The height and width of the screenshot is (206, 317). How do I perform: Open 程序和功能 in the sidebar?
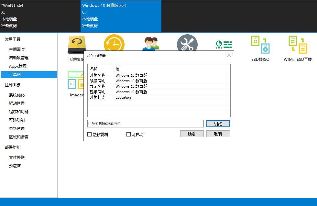19,112
